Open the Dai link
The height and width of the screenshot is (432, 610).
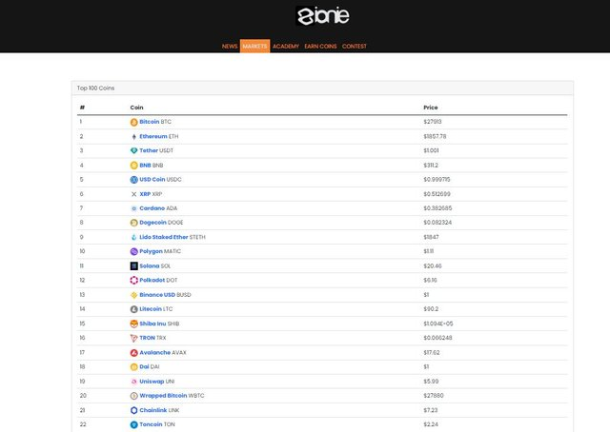[x=144, y=366]
